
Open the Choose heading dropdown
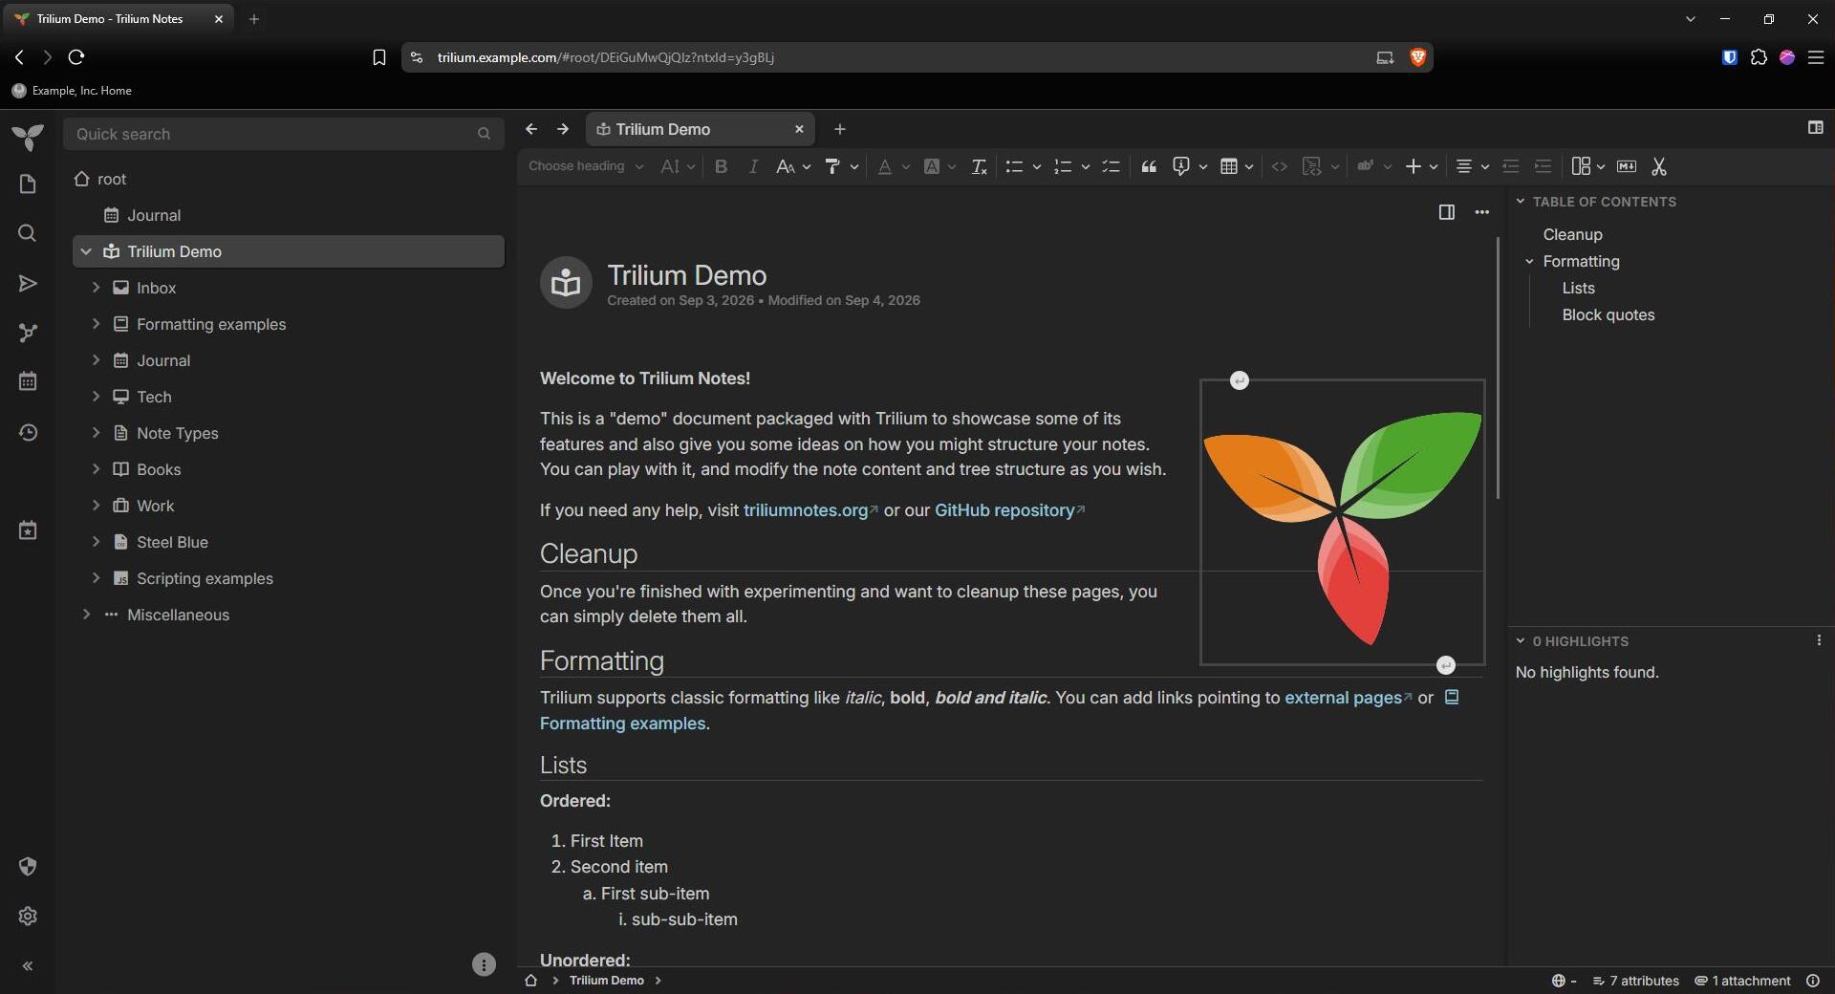[x=586, y=166]
